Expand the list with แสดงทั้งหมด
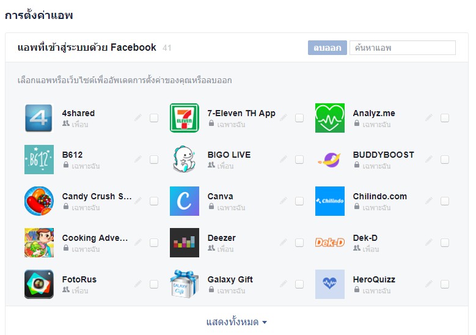This screenshot has width=476, height=335. (x=236, y=322)
